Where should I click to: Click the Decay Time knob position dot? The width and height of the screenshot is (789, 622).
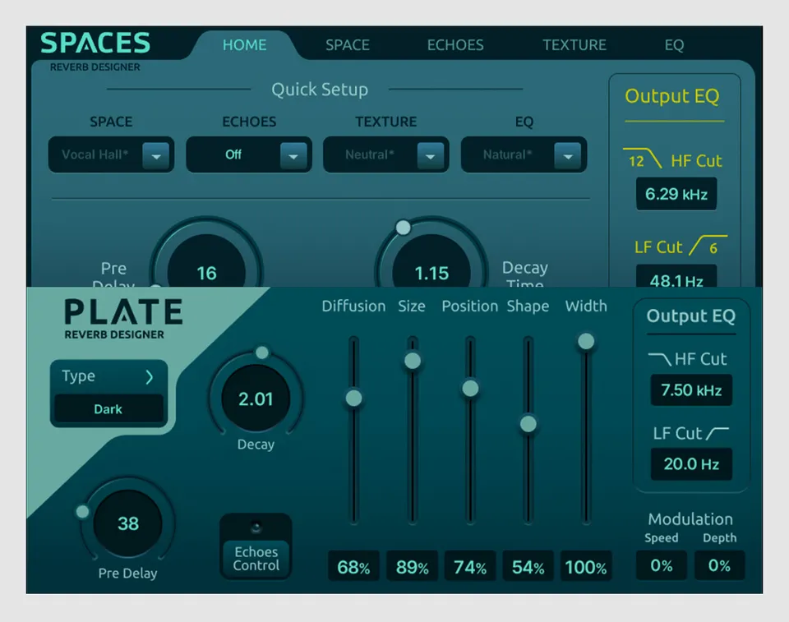coord(403,228)
